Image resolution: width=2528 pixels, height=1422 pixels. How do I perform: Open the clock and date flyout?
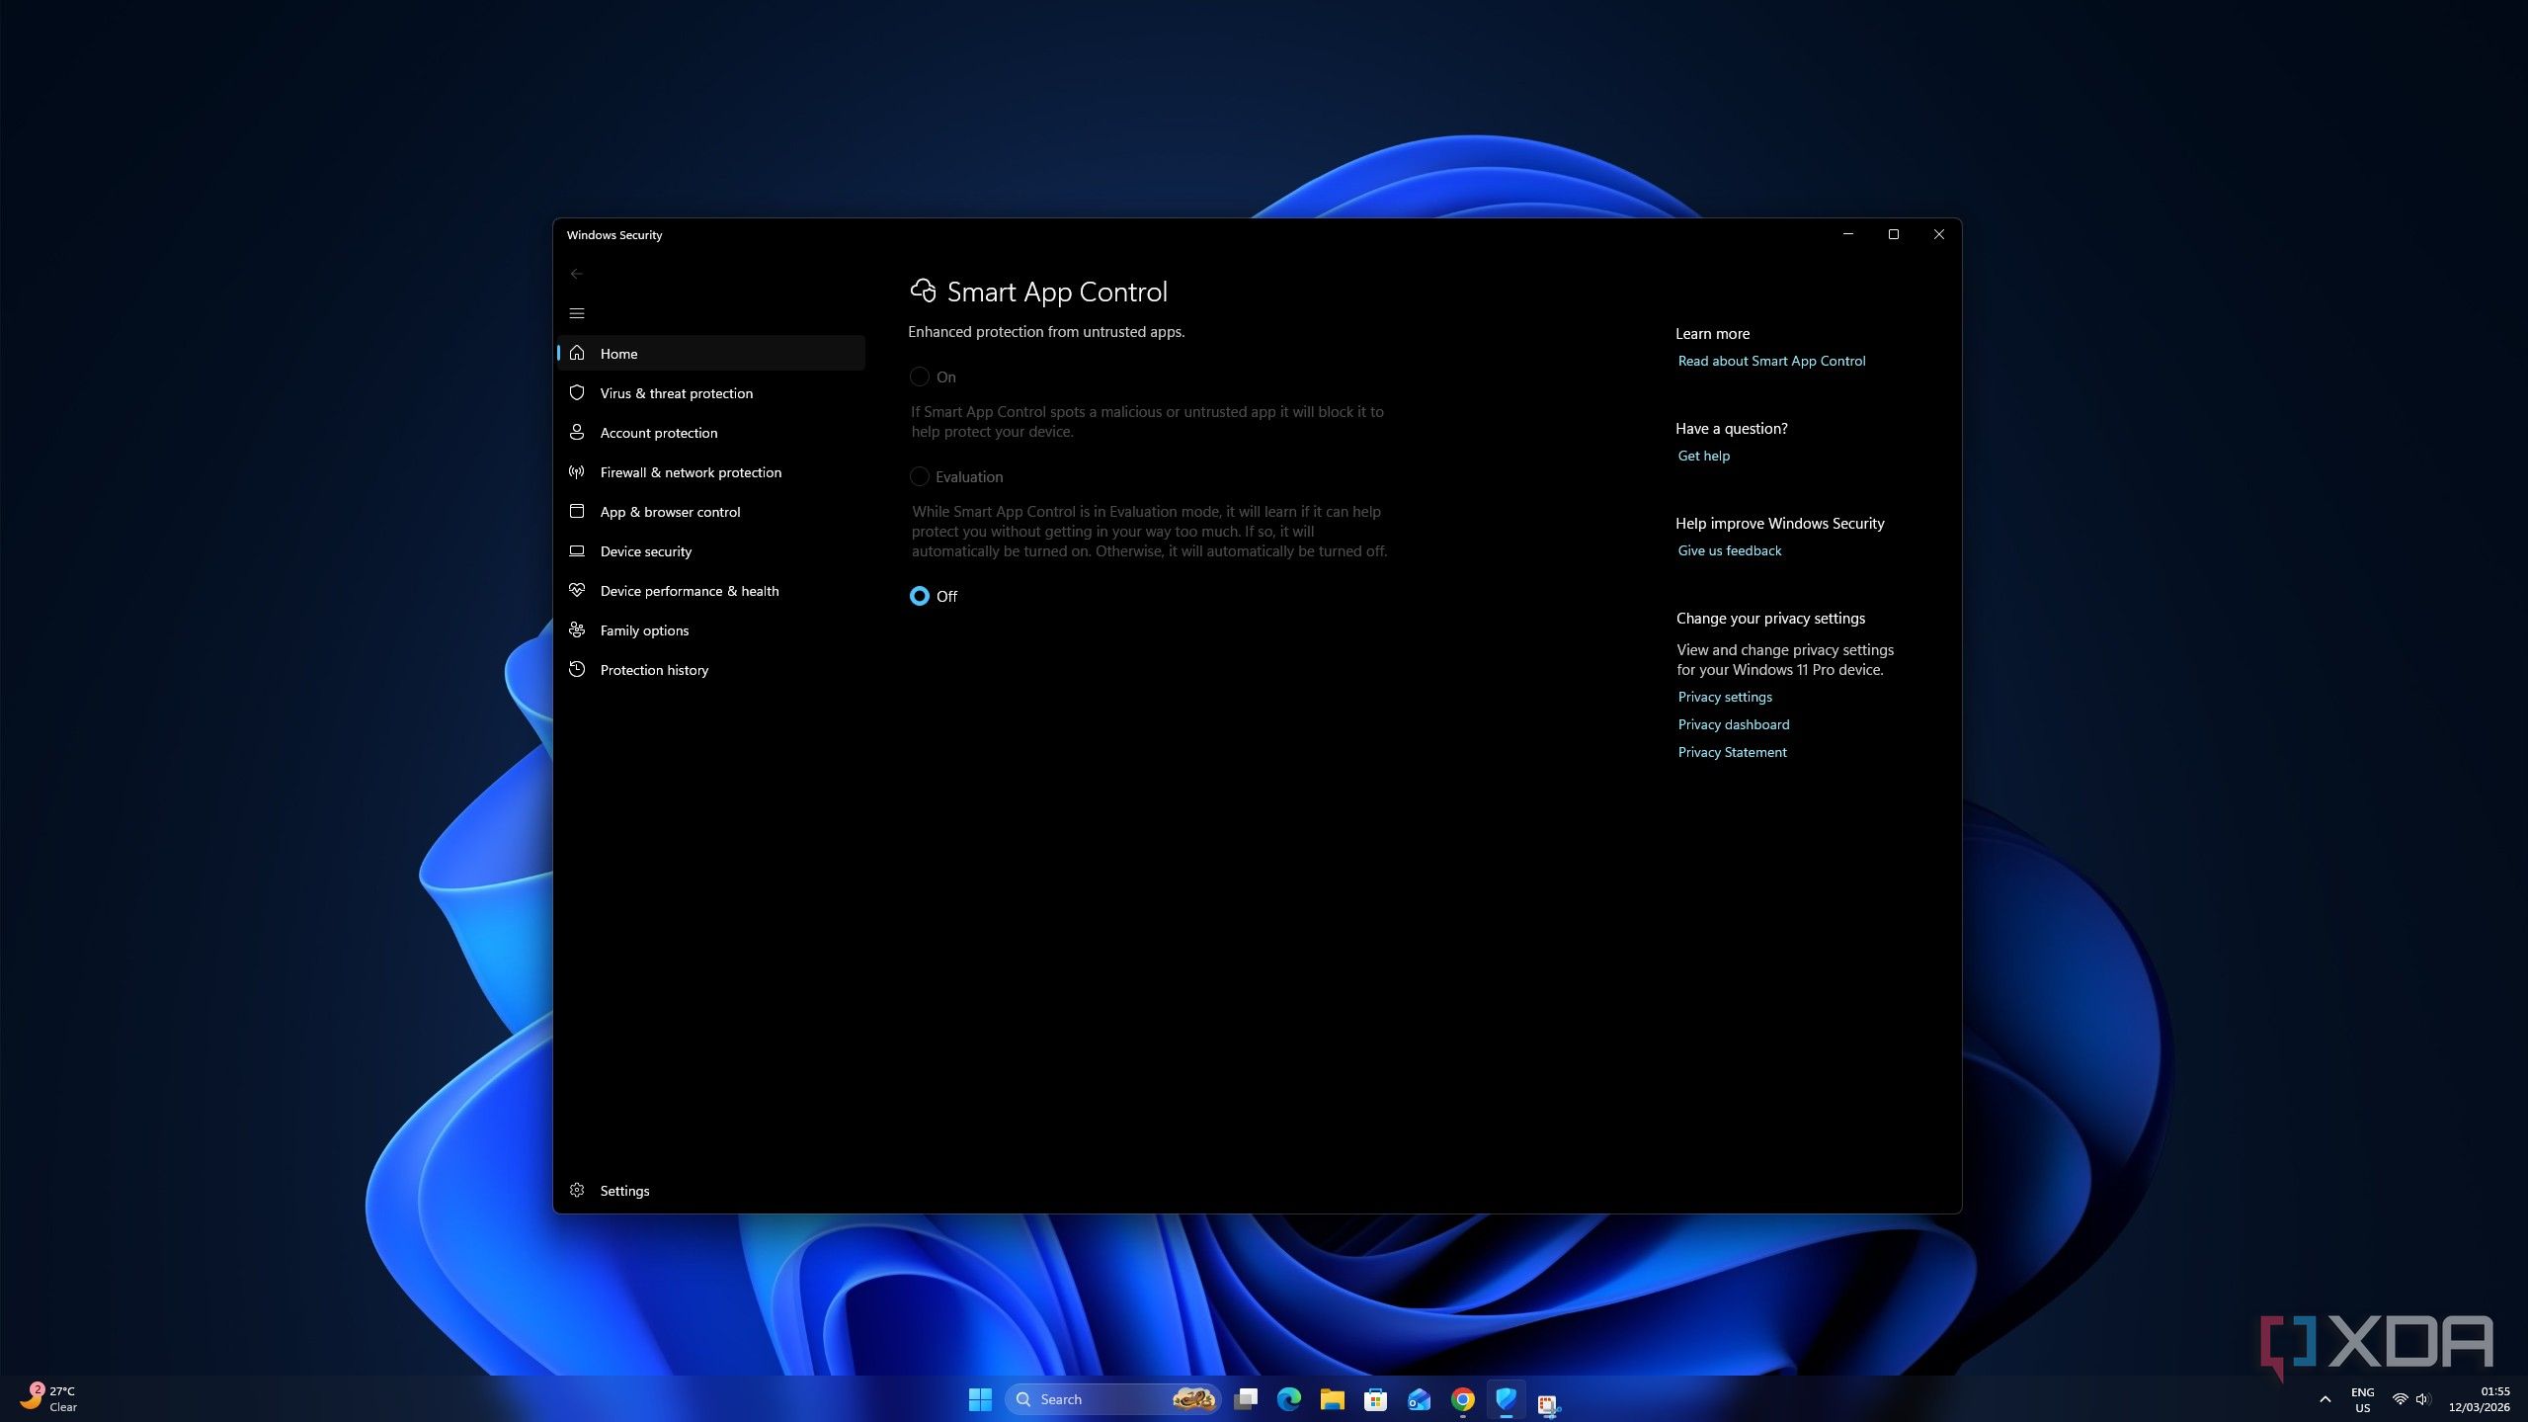click(x=2480, y=1399)
